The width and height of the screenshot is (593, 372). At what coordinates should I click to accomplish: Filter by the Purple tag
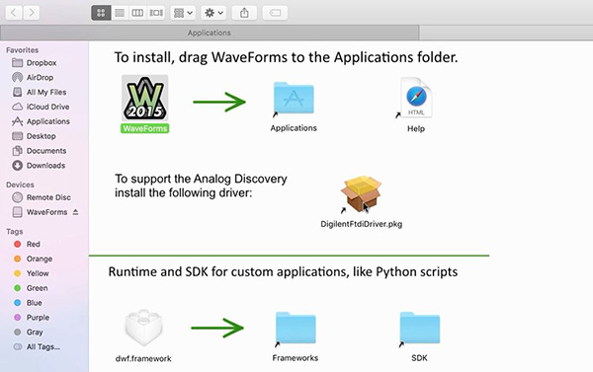38,318
